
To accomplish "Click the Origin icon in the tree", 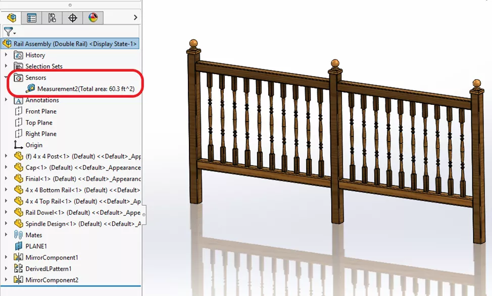I will pos(17,145).
